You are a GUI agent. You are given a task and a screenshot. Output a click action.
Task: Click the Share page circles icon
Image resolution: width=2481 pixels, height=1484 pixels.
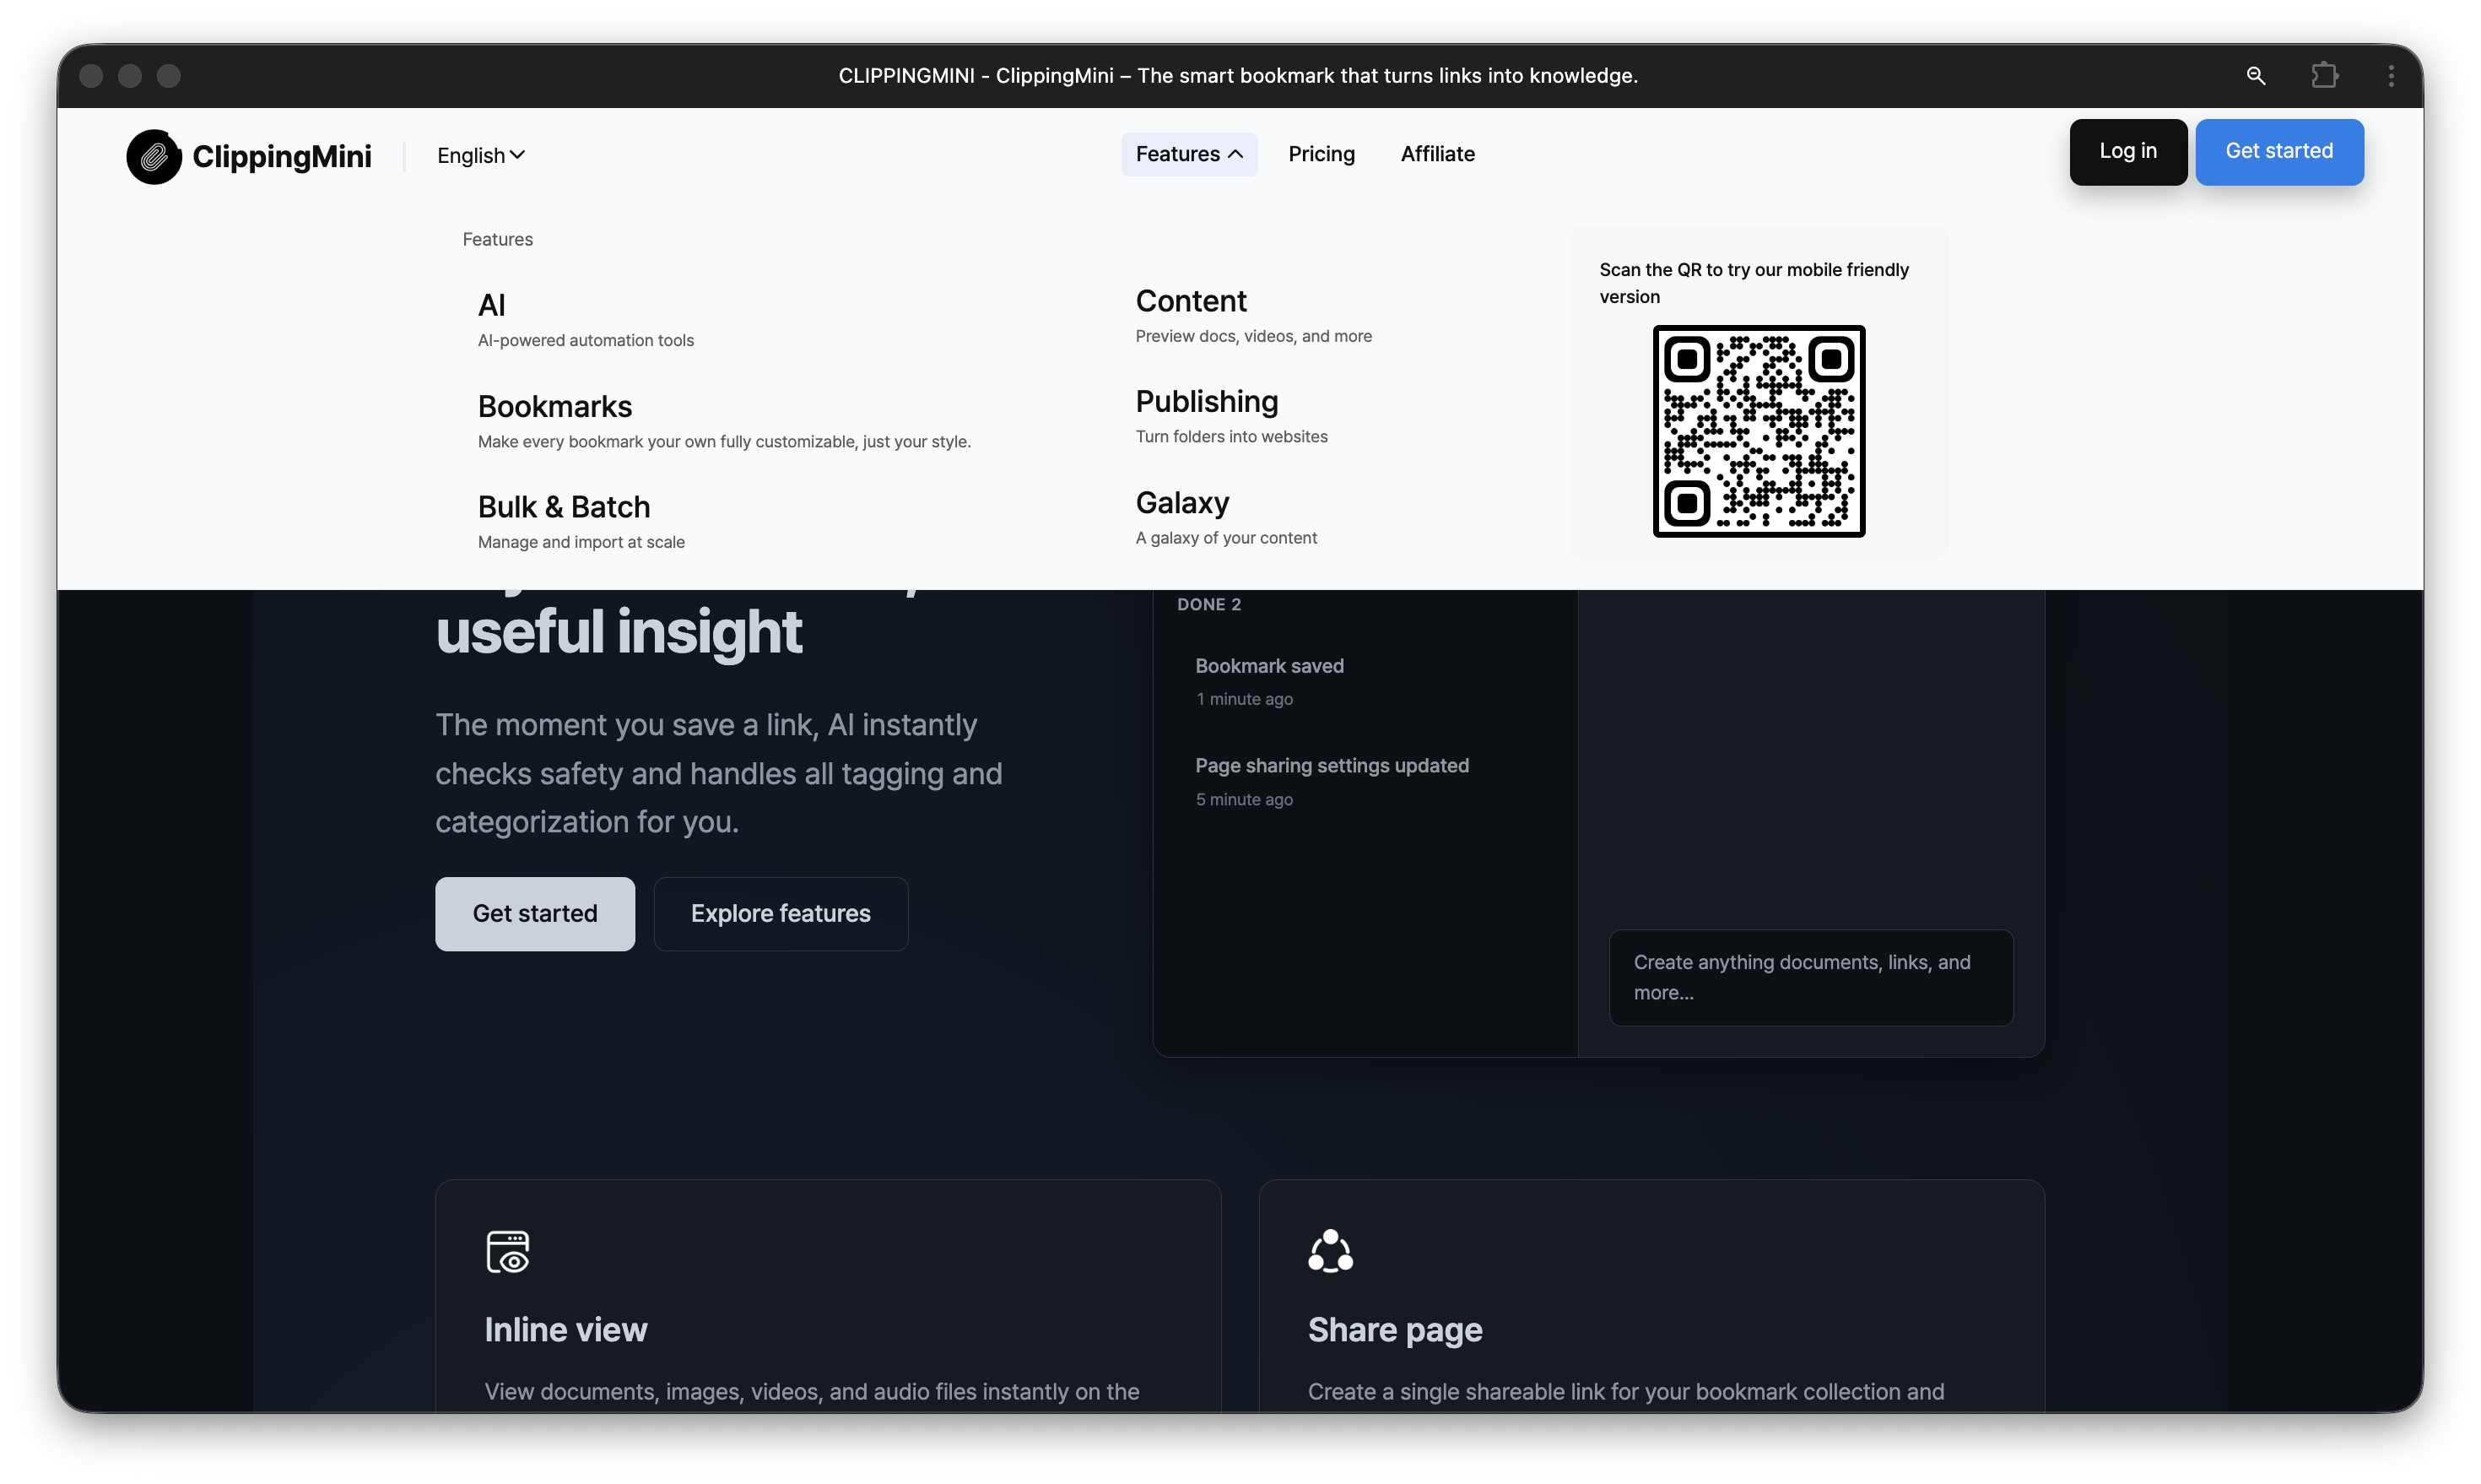point(1331,1251)
